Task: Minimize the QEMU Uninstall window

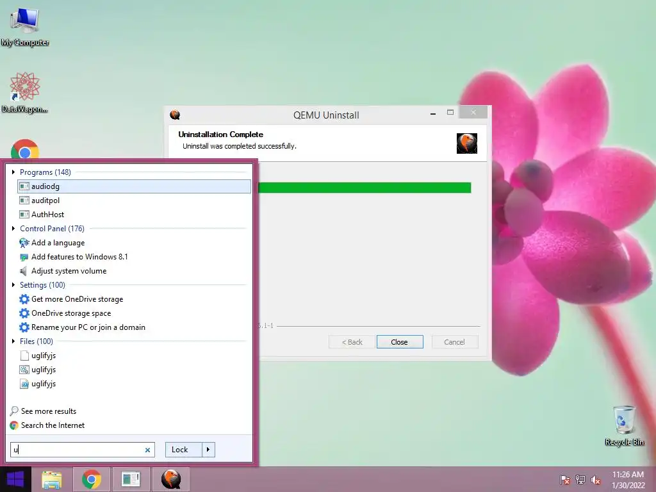Action: (433, 113)
